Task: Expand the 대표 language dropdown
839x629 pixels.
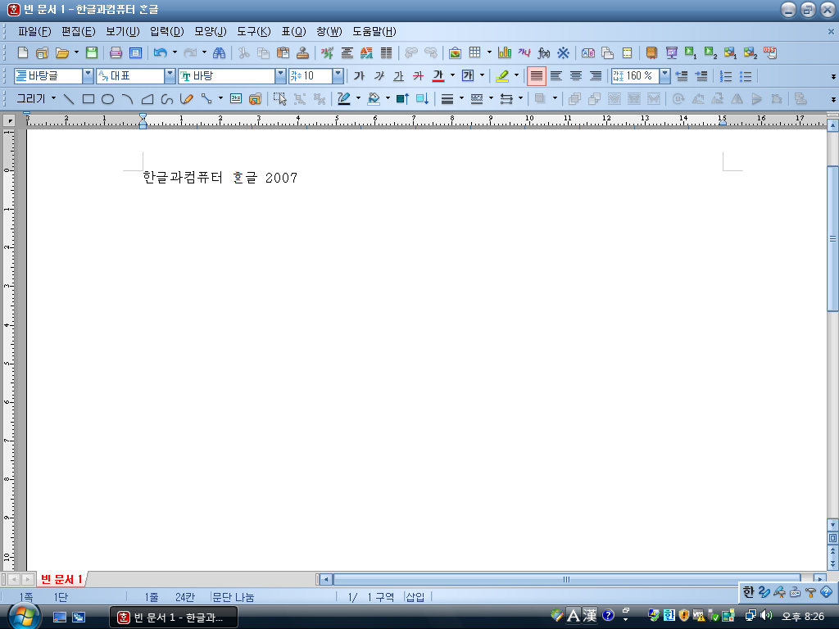Action: 170,76
